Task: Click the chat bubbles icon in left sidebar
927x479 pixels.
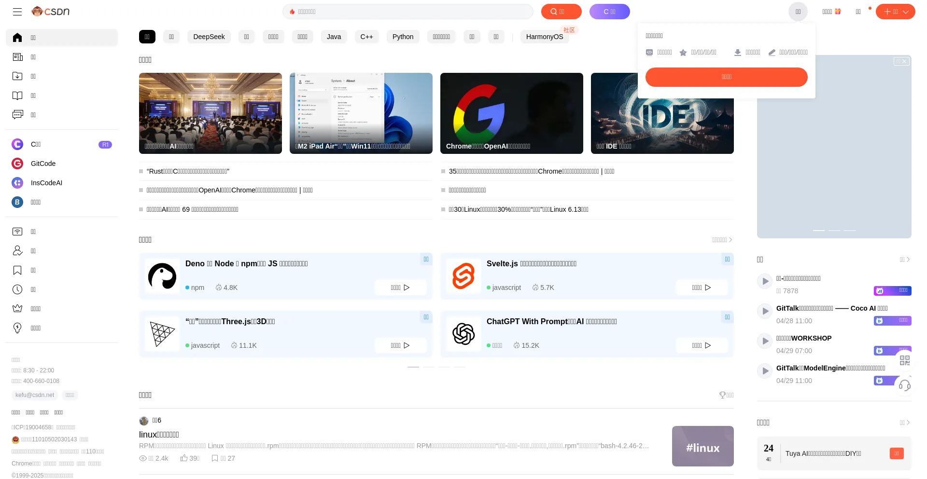Action: 17,115
